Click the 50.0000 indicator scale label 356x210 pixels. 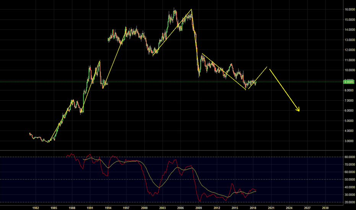click(x=350, y=179)
